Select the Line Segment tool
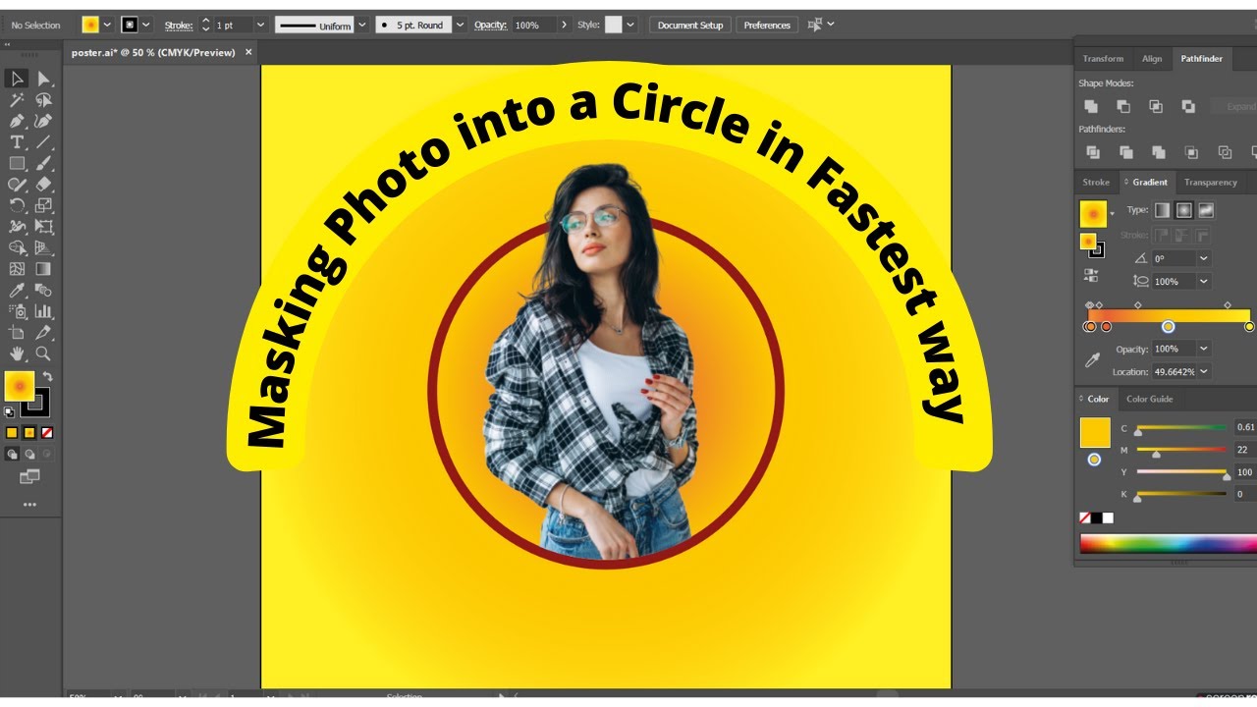The height and width of the screenshot is (707, 1257). [43, 142]
